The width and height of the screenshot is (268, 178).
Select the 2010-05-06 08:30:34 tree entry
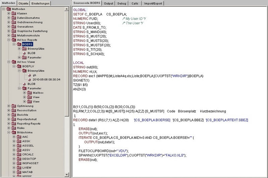pyautogui.click(x=47, y=79)
